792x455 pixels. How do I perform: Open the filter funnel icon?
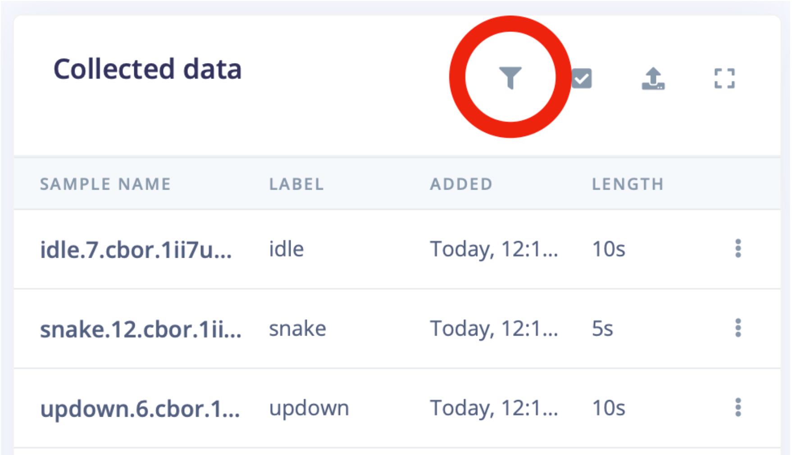(510, 78)
